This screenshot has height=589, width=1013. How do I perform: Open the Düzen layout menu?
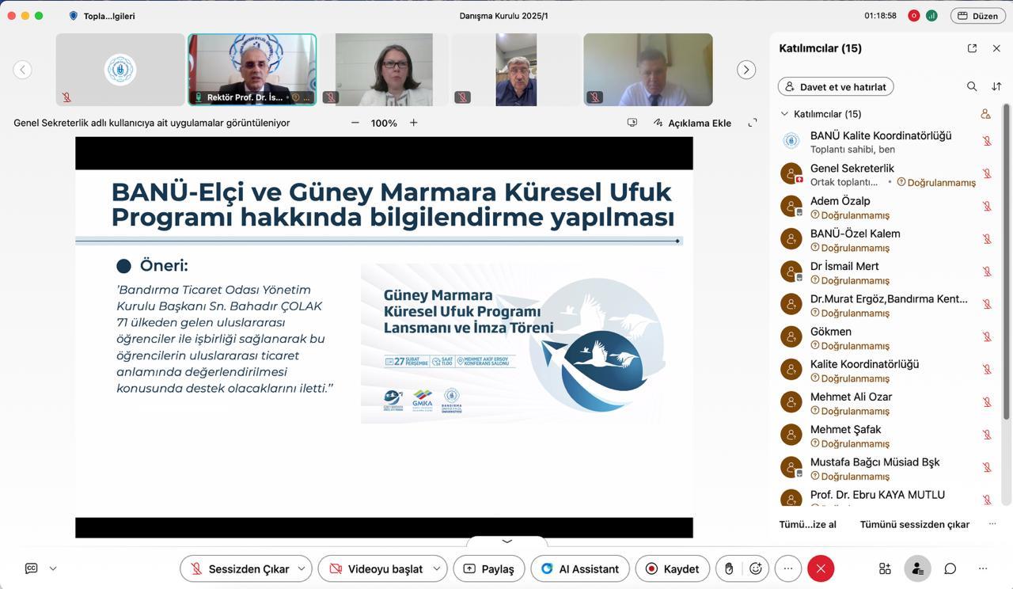tap(978, 16)
